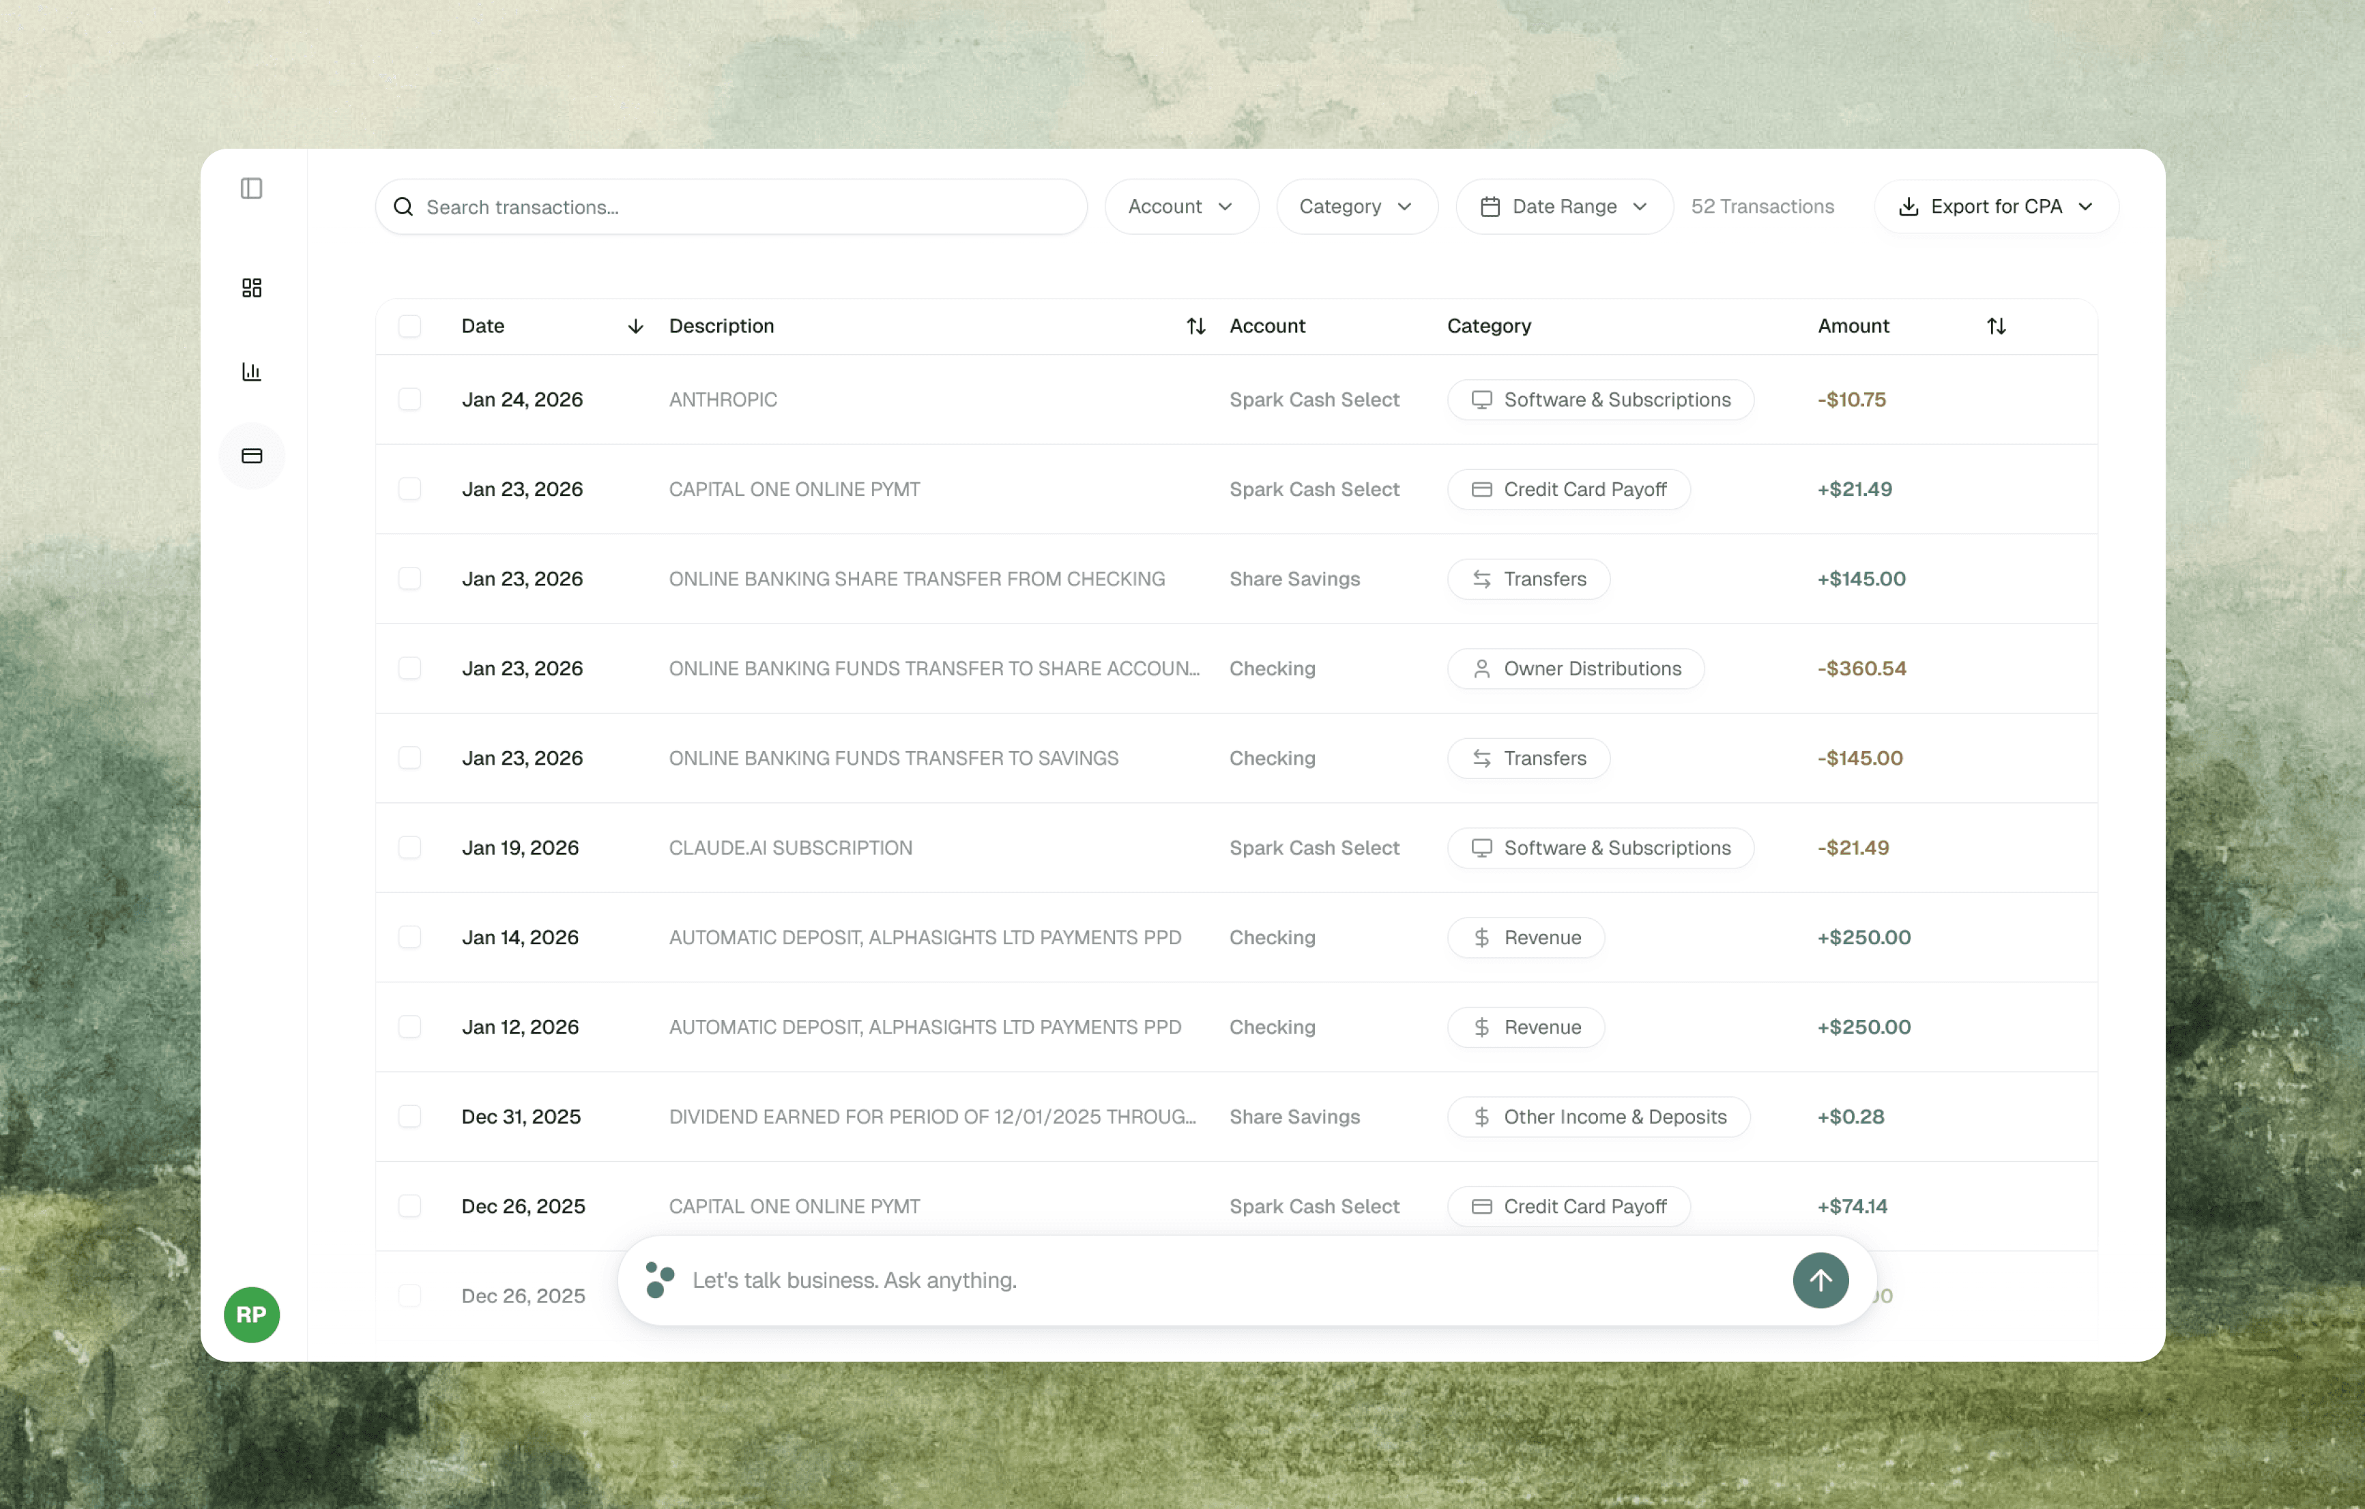Open the bar chart reports icon

tap(251, 372)
